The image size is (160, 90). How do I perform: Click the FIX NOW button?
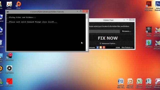tap(108, 38)
